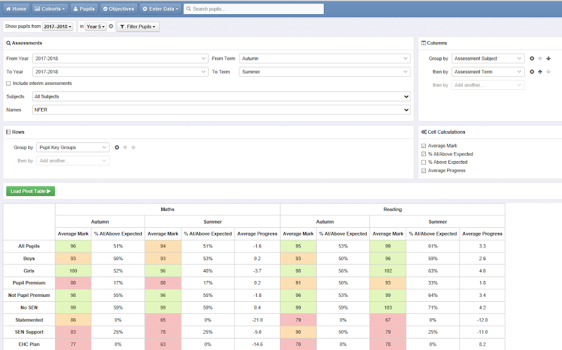This screenshot has height=350, width=562.
Task: Click the All Pupils row label
Action: (x=29, y=246)
